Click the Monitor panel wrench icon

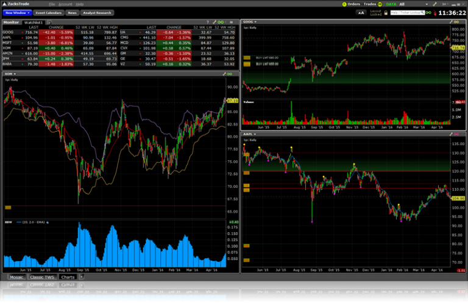(214, 23)
